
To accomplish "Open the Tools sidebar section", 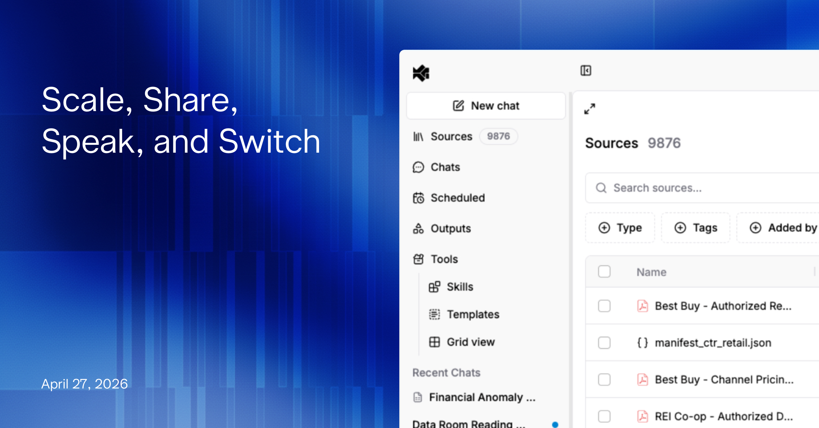I will tap(444, 259).
